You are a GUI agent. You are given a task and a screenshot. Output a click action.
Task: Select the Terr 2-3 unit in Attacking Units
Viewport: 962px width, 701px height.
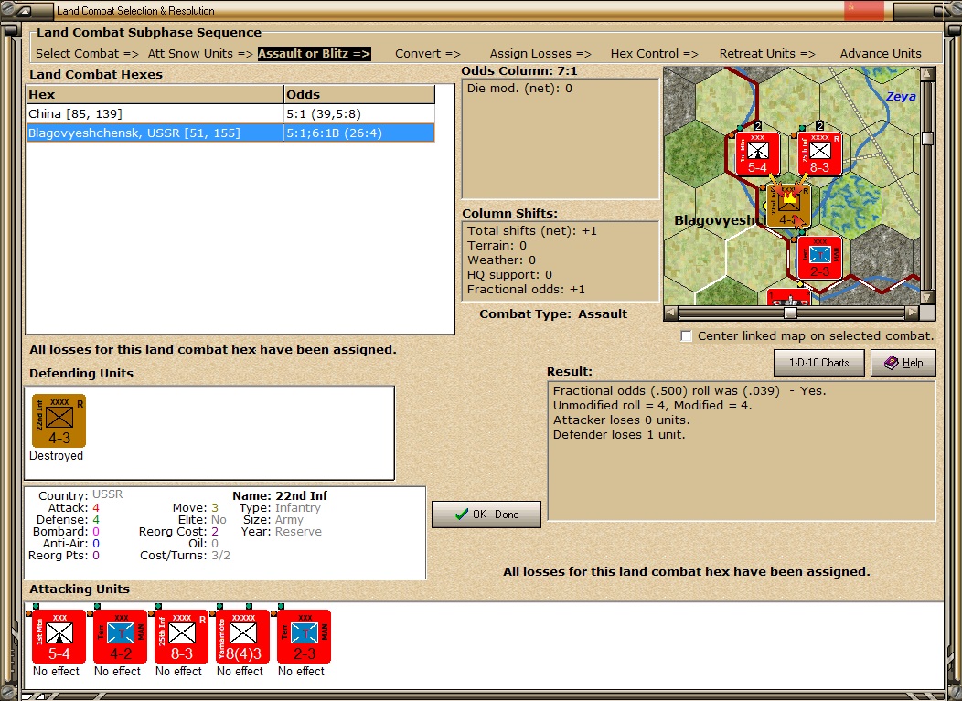click(305, 637)
